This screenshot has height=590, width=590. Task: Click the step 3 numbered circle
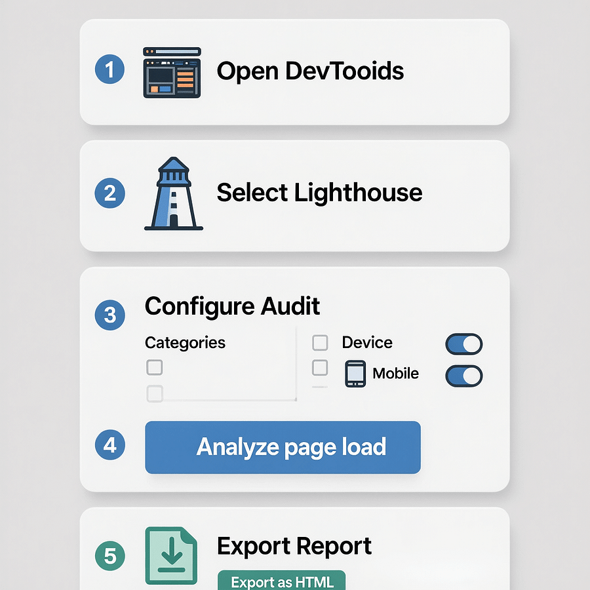pos(109,315)
